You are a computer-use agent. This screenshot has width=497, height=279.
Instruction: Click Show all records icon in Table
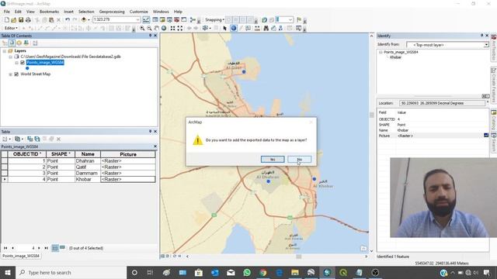55,248
